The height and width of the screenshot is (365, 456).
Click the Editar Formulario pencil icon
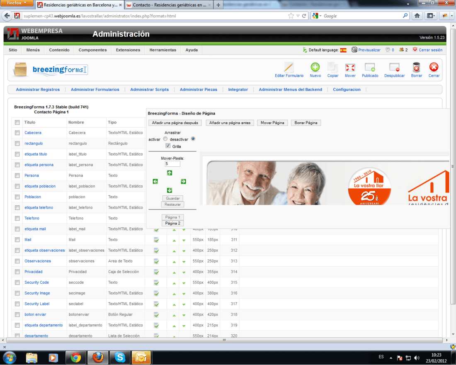[289, 67]
